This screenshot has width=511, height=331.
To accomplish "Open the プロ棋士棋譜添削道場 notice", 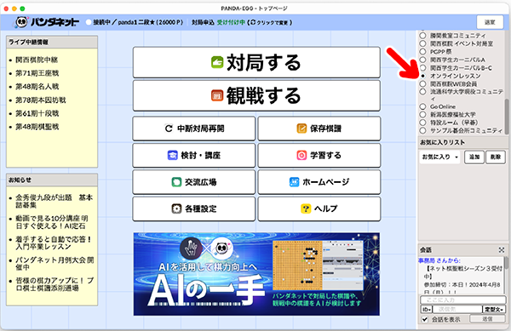I will pos(55,284).
